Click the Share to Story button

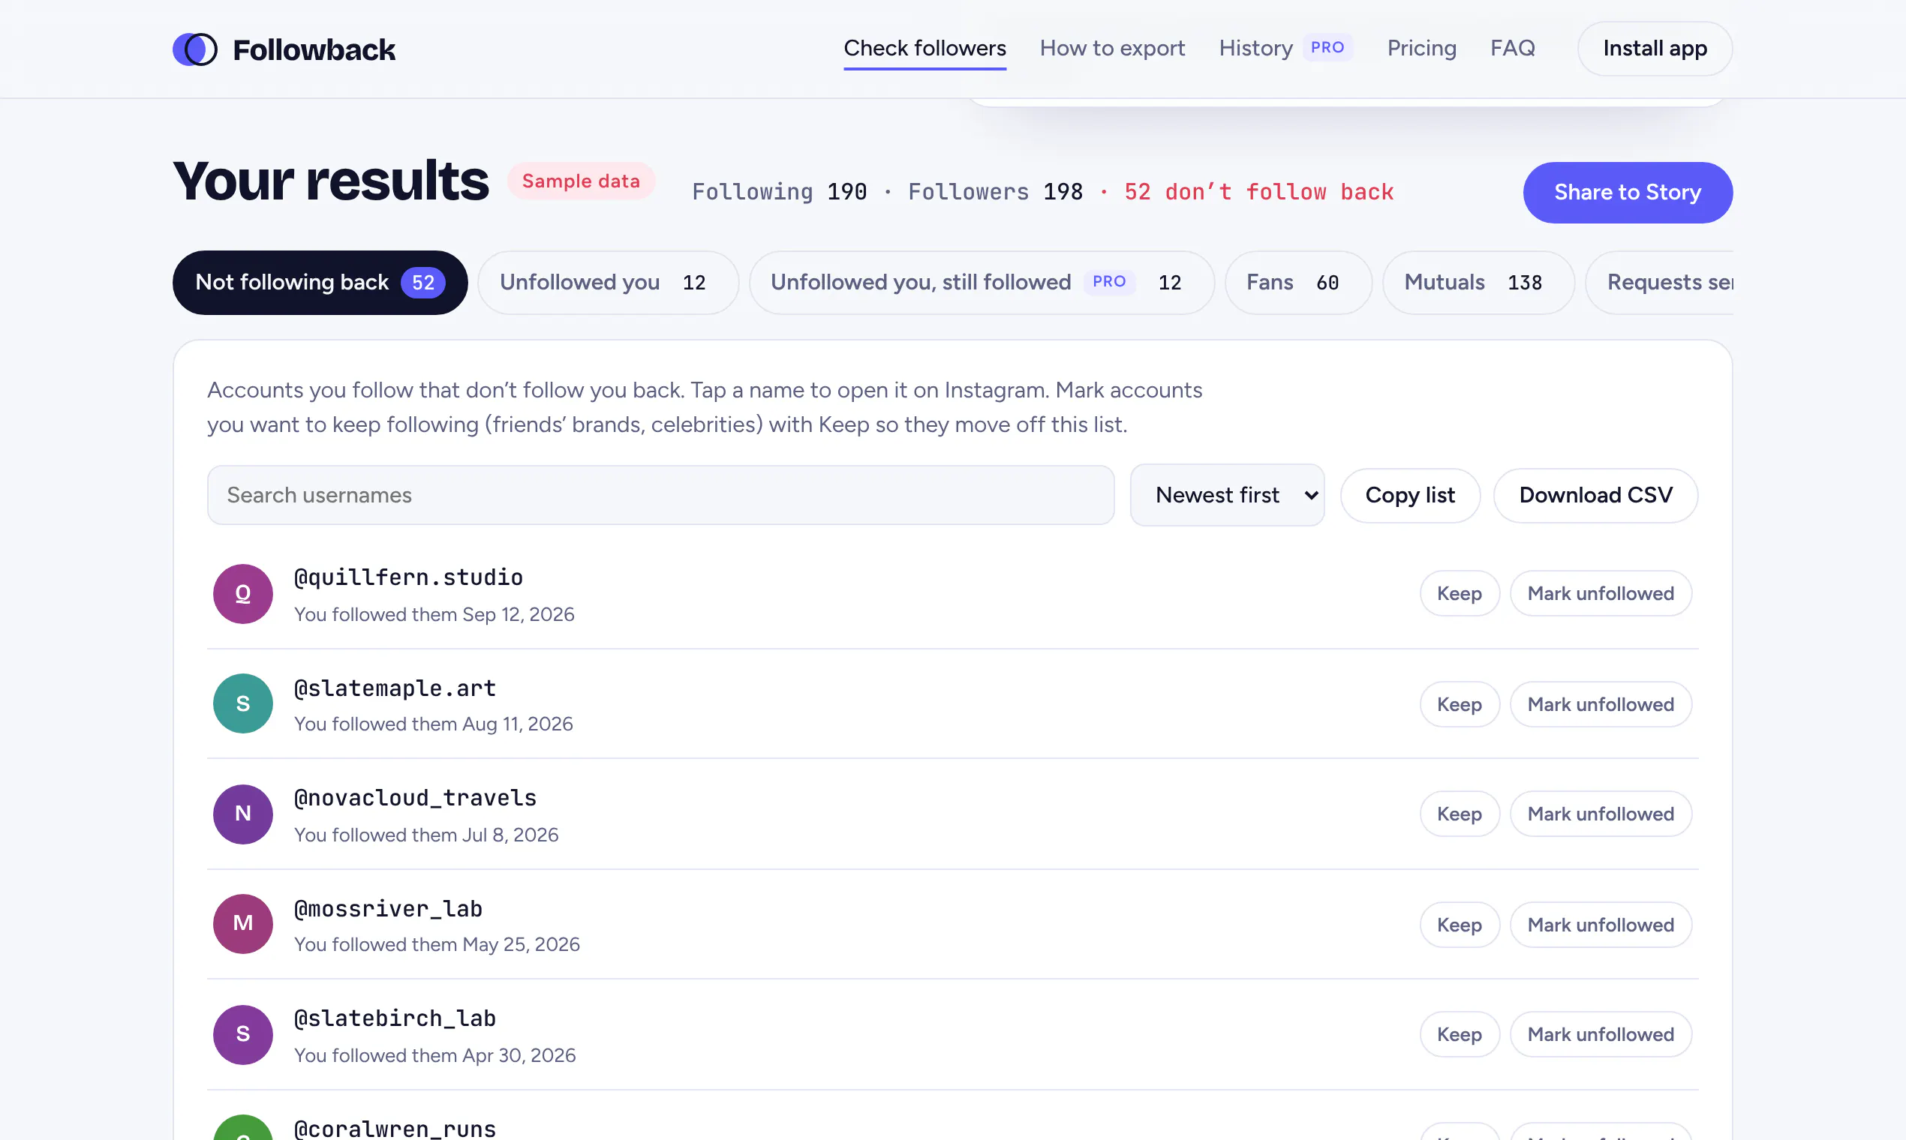pyautogui.click(x=1627, y=192)
